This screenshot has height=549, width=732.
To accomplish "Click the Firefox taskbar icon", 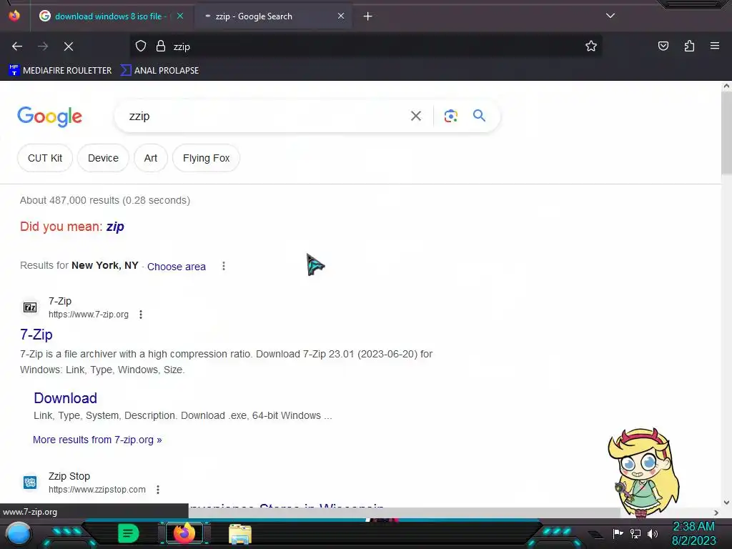I will coord(184,533).
